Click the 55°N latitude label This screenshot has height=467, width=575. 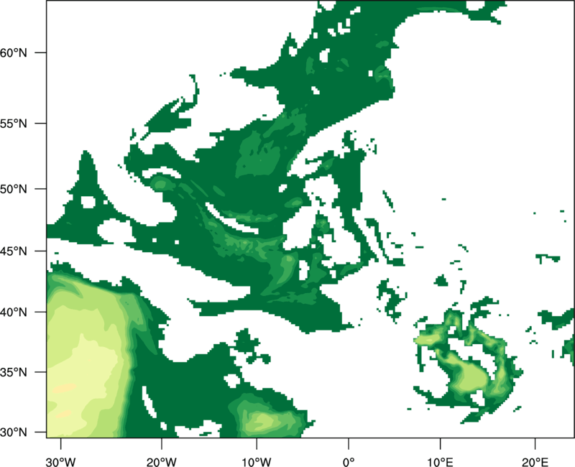click(14, 124)
